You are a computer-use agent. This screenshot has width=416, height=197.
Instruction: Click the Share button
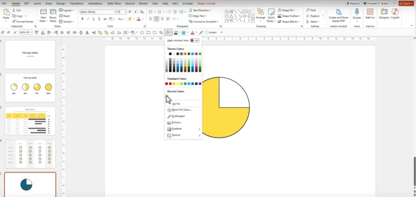pyautogui.click(x=406, y=3)
